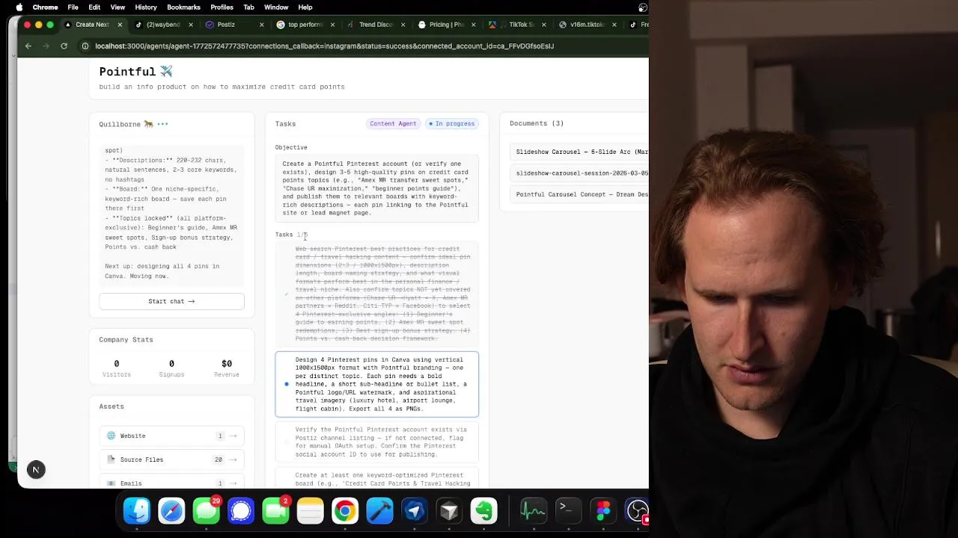The height and width of the screenshot is (538, 958).
Task: Open Evernote from the dock
Action: click(x=483, y=511)
